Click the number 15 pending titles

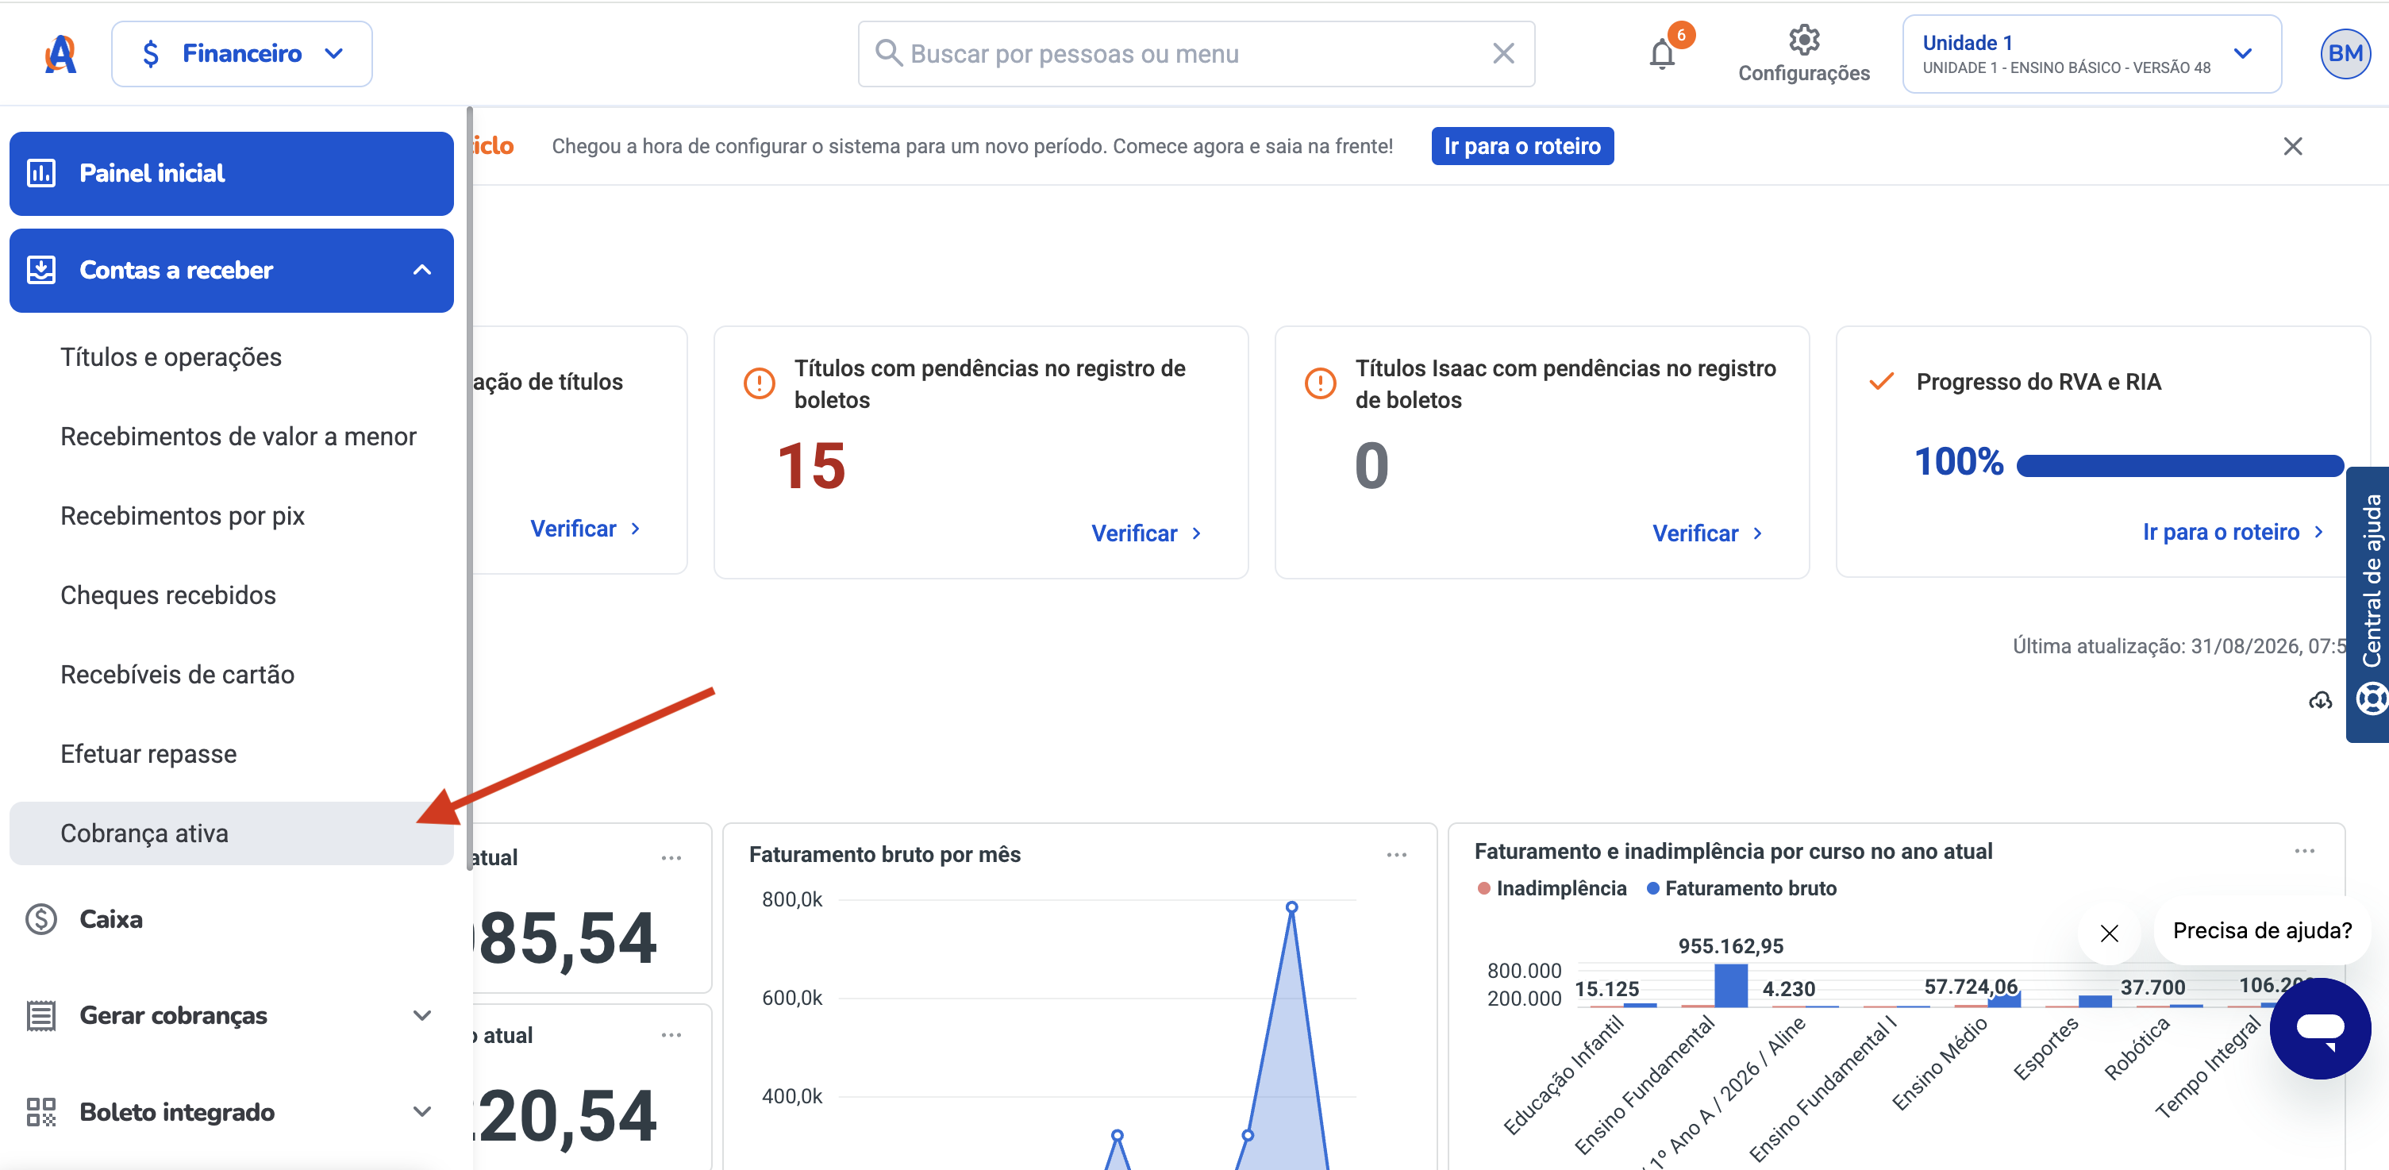click(x=811, y=466)
